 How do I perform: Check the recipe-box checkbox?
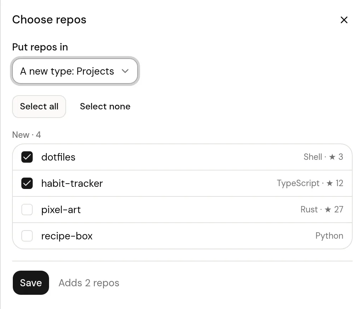(x=27, y=236)
